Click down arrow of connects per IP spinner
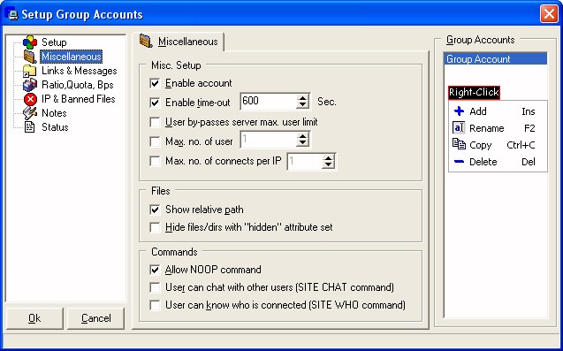Viewport: 563px width, 351px height. click(x=328, y=165)
